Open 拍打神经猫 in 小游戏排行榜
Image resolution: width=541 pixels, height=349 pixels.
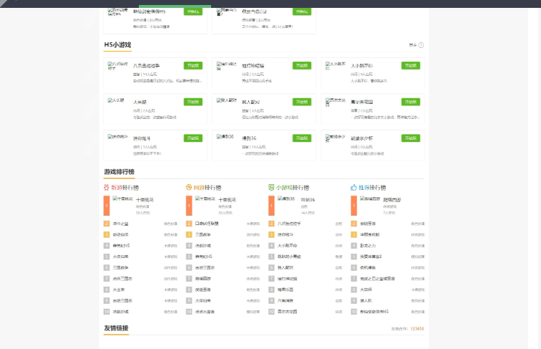coord(288,279)
